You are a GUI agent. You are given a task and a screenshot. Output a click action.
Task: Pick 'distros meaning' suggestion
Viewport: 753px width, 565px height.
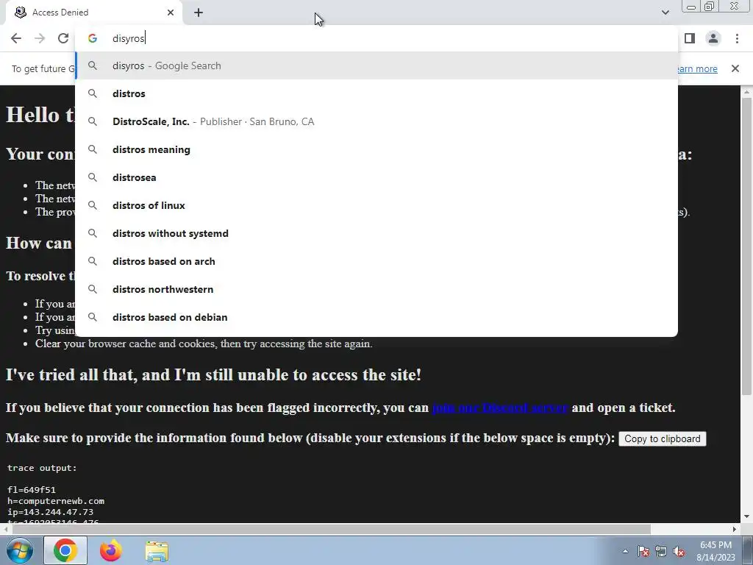(x=376, y=149)
